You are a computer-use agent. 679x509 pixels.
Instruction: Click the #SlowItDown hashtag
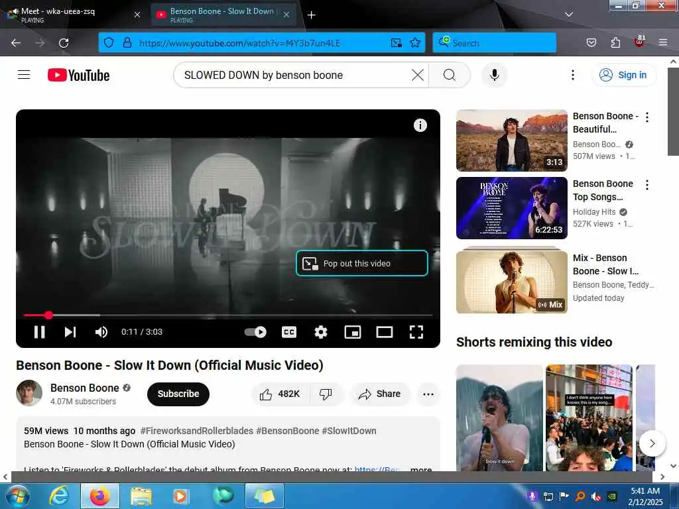(349, 431)
